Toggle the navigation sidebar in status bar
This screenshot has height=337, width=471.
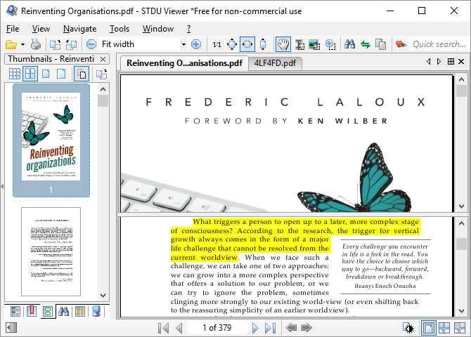coord(11,328)
